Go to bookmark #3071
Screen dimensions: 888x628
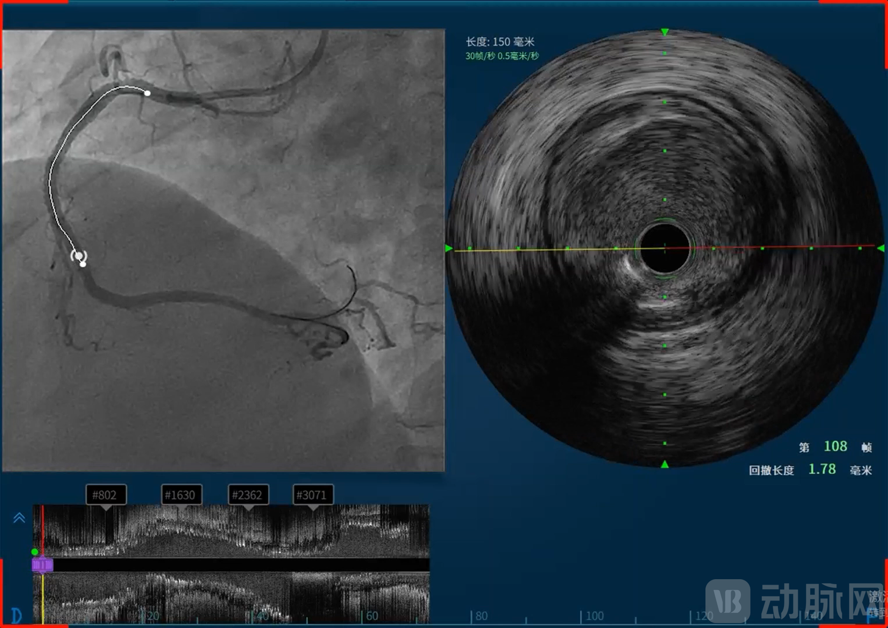coord(313,495)
